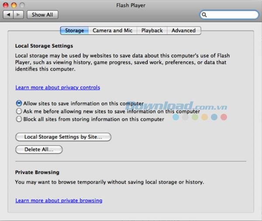The width and height of the screenshot is (262, 221).
Task: Minimize the Flash Player window
Action: tap(14, 5)
